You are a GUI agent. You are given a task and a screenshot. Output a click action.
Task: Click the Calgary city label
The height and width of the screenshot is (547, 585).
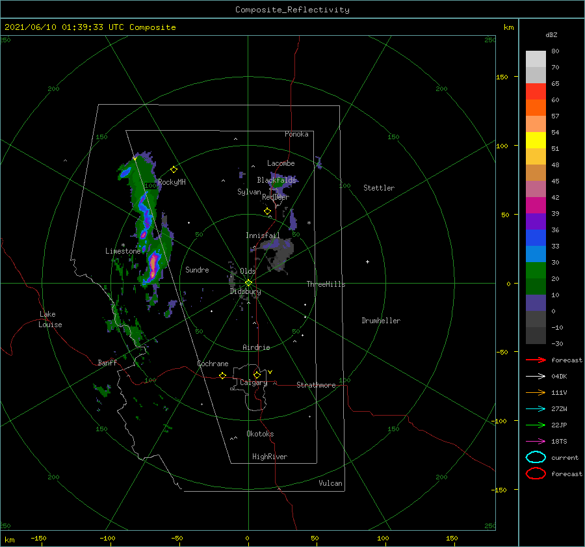coord(253,382)
